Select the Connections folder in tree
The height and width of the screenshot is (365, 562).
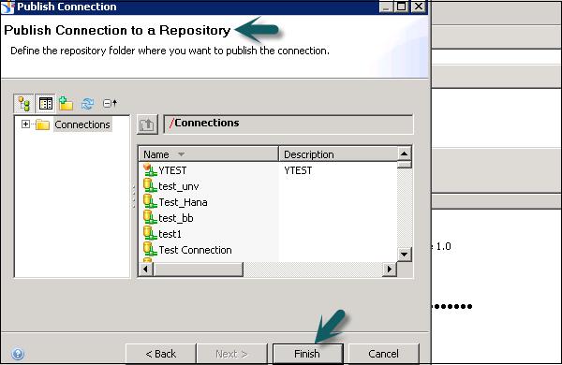(82, 124)
